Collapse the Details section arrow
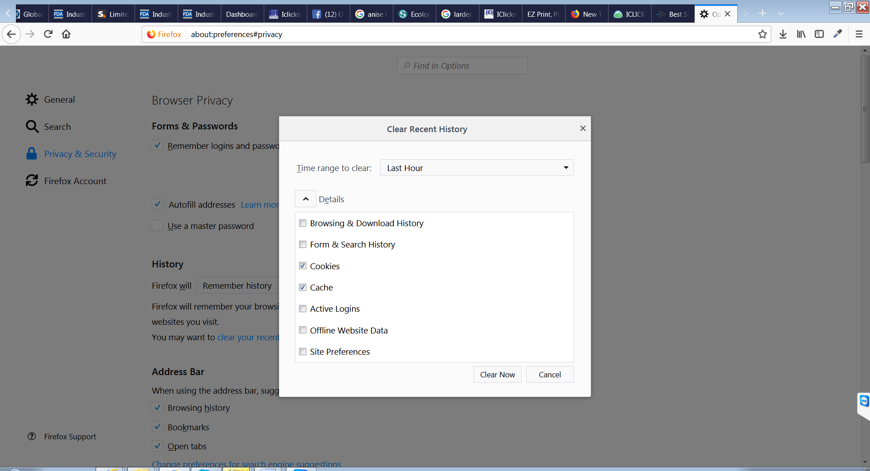The height and width of the screenshot is (471, 870). pyautogui.click(x=306, y=199)
